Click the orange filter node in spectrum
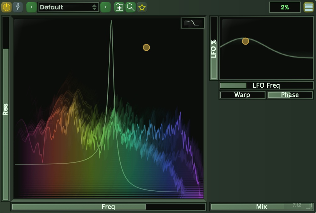The height and width of the screenshot is (213, 316). (146, 47)
